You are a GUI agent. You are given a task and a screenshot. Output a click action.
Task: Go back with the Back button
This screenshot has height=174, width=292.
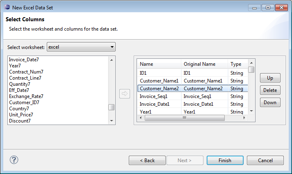pos(147,160)
